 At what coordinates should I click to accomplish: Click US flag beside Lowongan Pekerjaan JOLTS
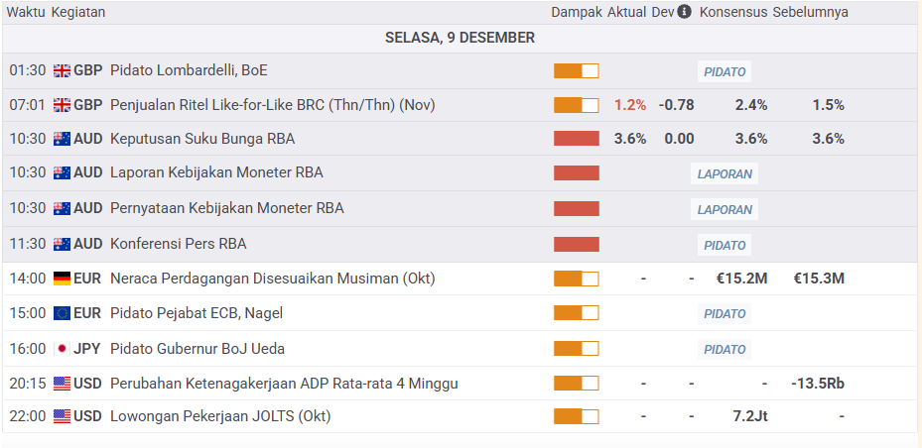[62, 416]
